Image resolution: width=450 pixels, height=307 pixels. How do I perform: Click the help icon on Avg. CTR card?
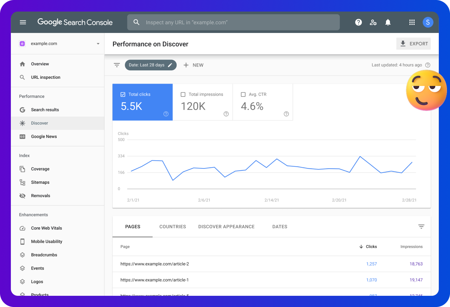point(286,114)
